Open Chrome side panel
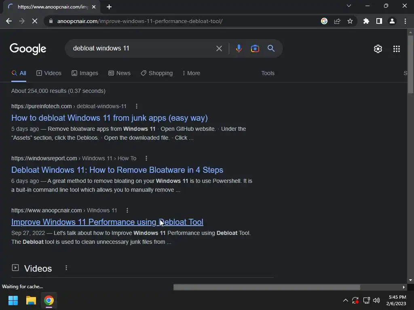Image resolution: width=414 pixels, height=310 pixels. click(x=379, y=21)
